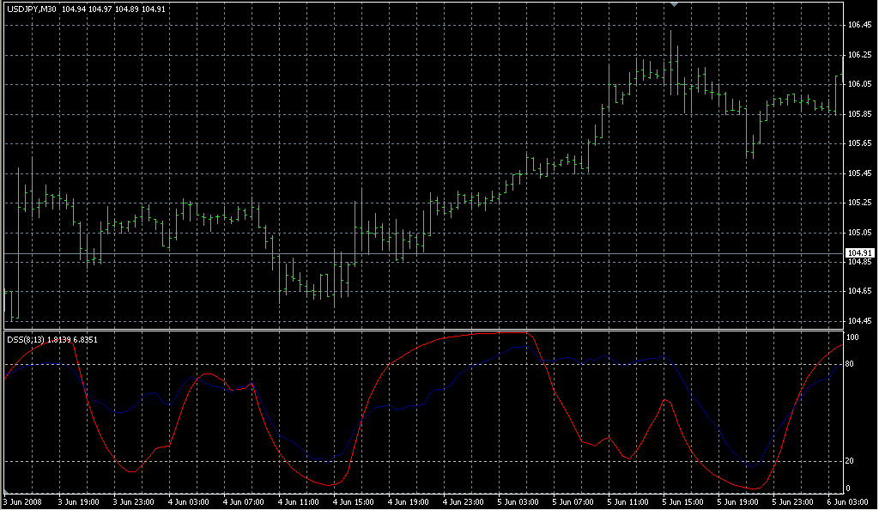Click the 6 Jun 03:00 time label
The height and width of the screenshot is (510, 879).
(x=848, y=501)
